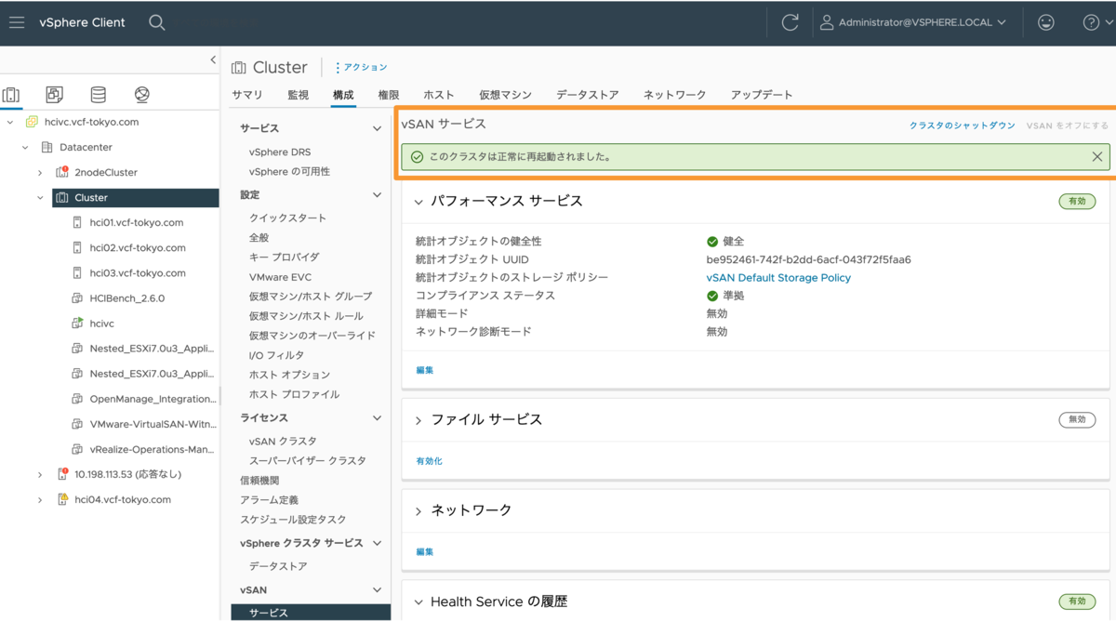The image size is (1116, 621).
Task: Click the HCIBench_2.6.0 VM icon
Action: point(77,298)
